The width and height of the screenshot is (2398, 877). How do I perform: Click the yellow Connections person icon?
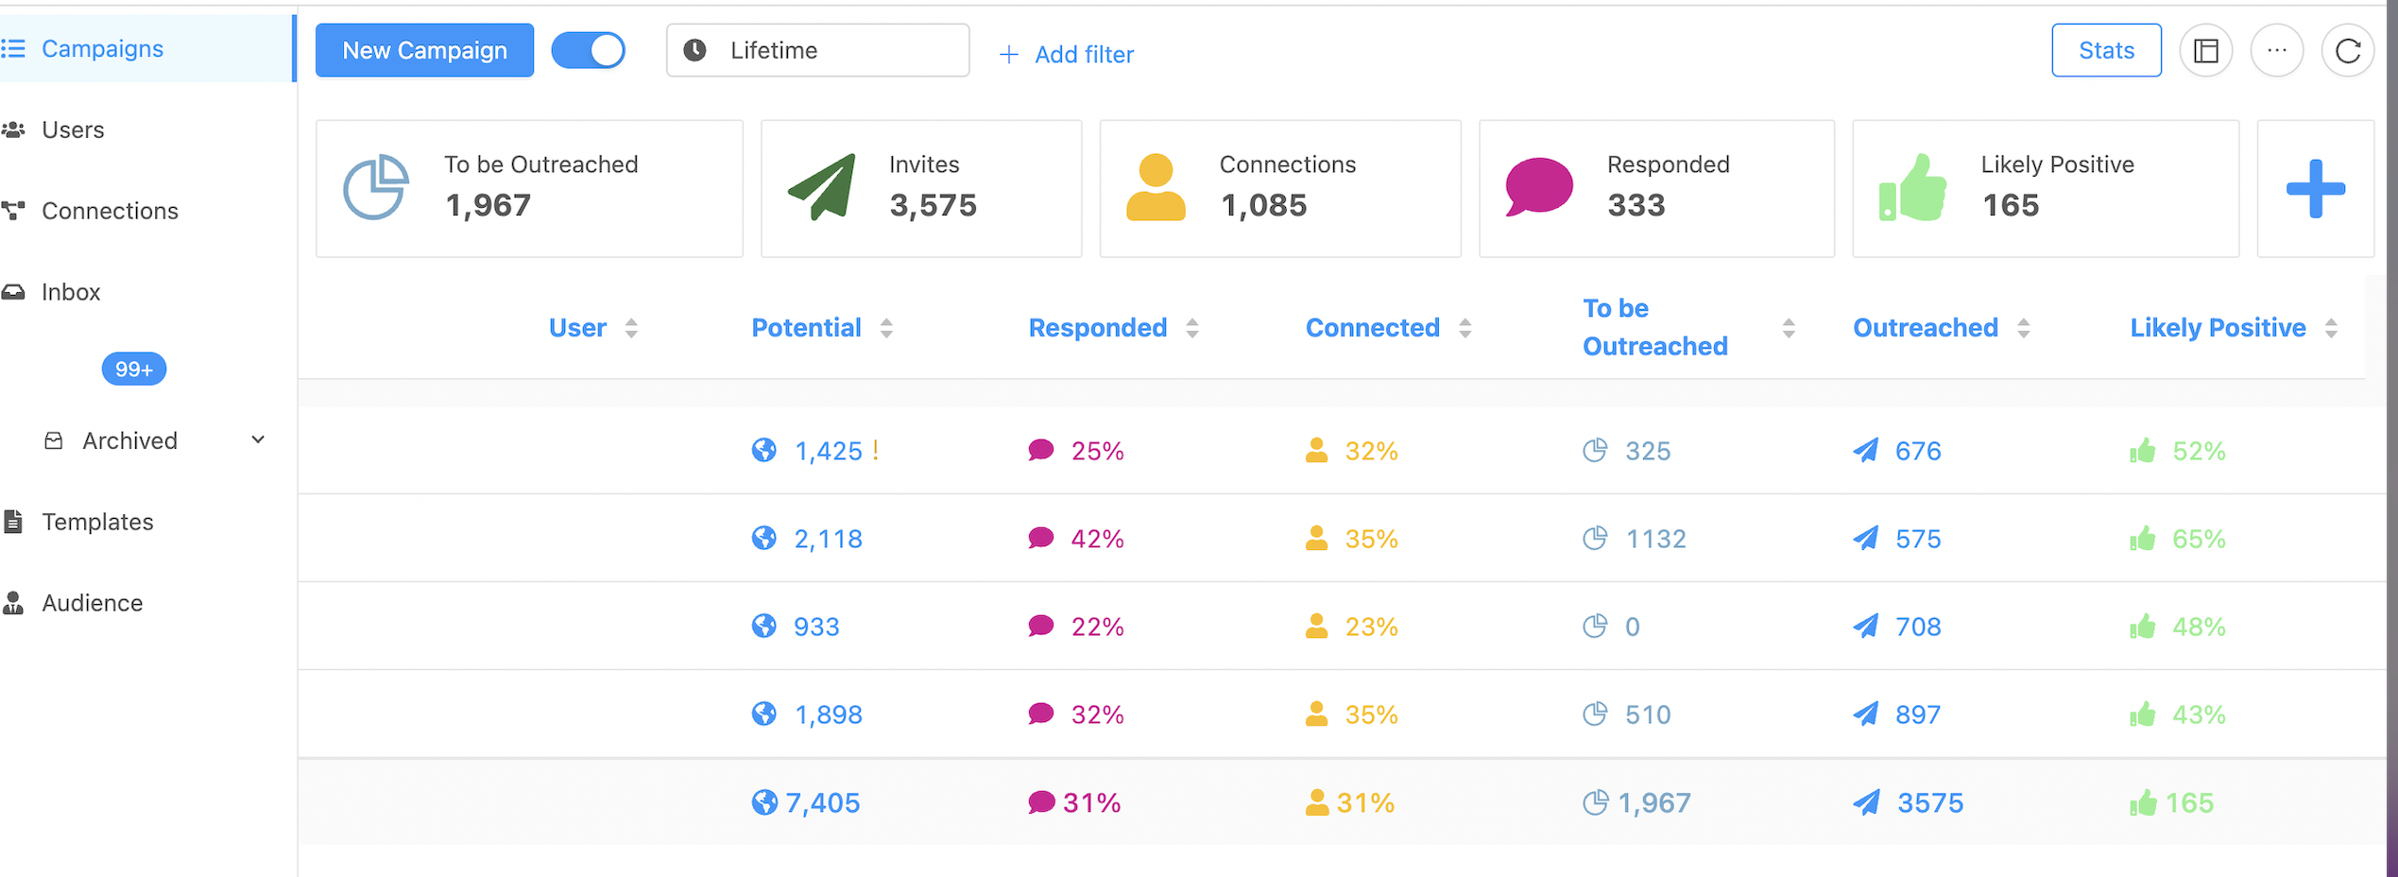coord(1156,187)
